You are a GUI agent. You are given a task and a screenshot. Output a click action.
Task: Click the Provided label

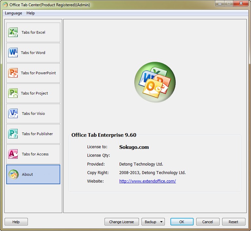point(96,164)
